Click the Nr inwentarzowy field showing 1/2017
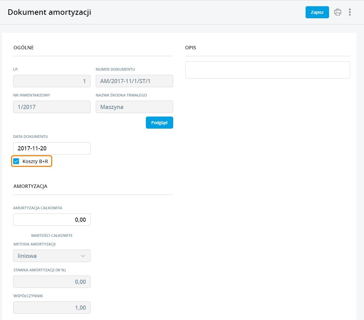This screenshot has width=364, height=320. click(x=52, y=107)
